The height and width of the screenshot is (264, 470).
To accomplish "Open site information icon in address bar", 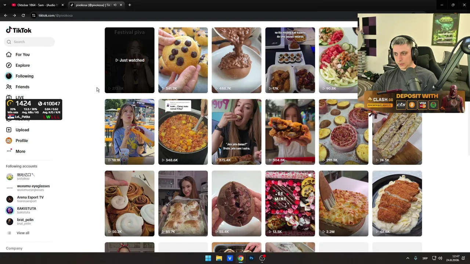I will (33, 15).
